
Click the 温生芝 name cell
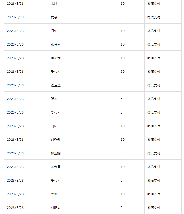[x=56, y=85]
